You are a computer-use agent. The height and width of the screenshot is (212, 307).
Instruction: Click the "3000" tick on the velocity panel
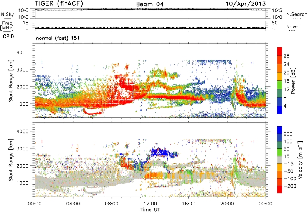coord(22,148)
